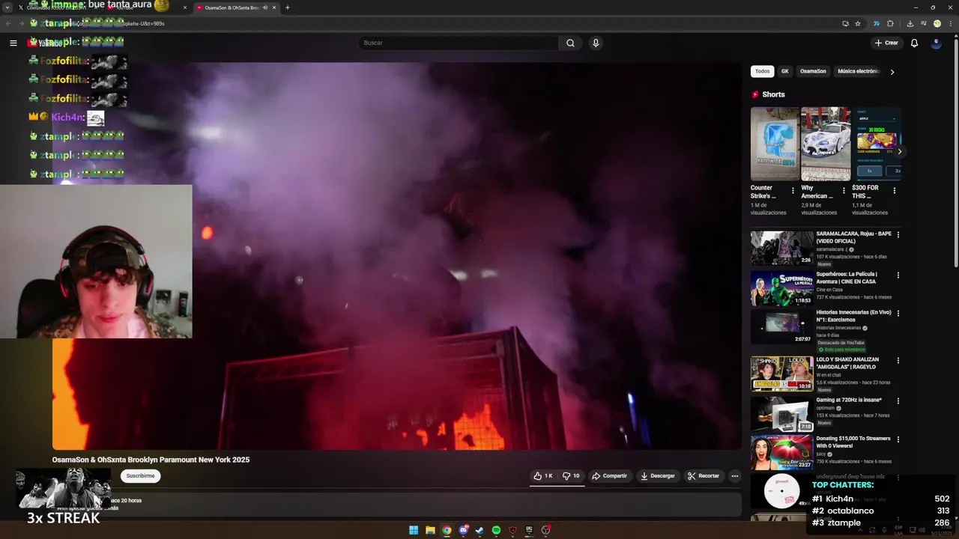Open Chrome profile avatar

click(x=937, y=23)
